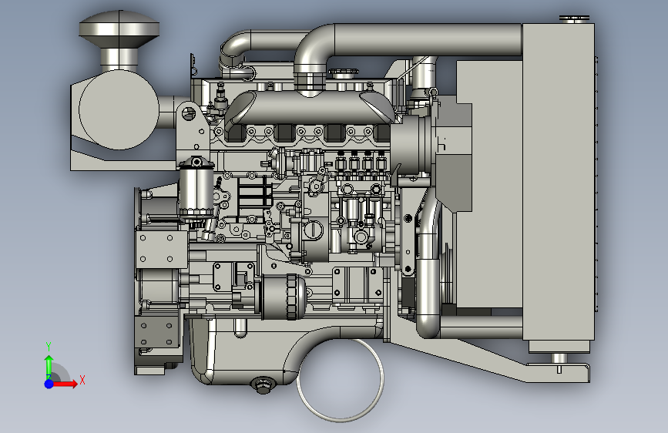Select the mushroom-shaped rain cap on air intake

(119, 29)
